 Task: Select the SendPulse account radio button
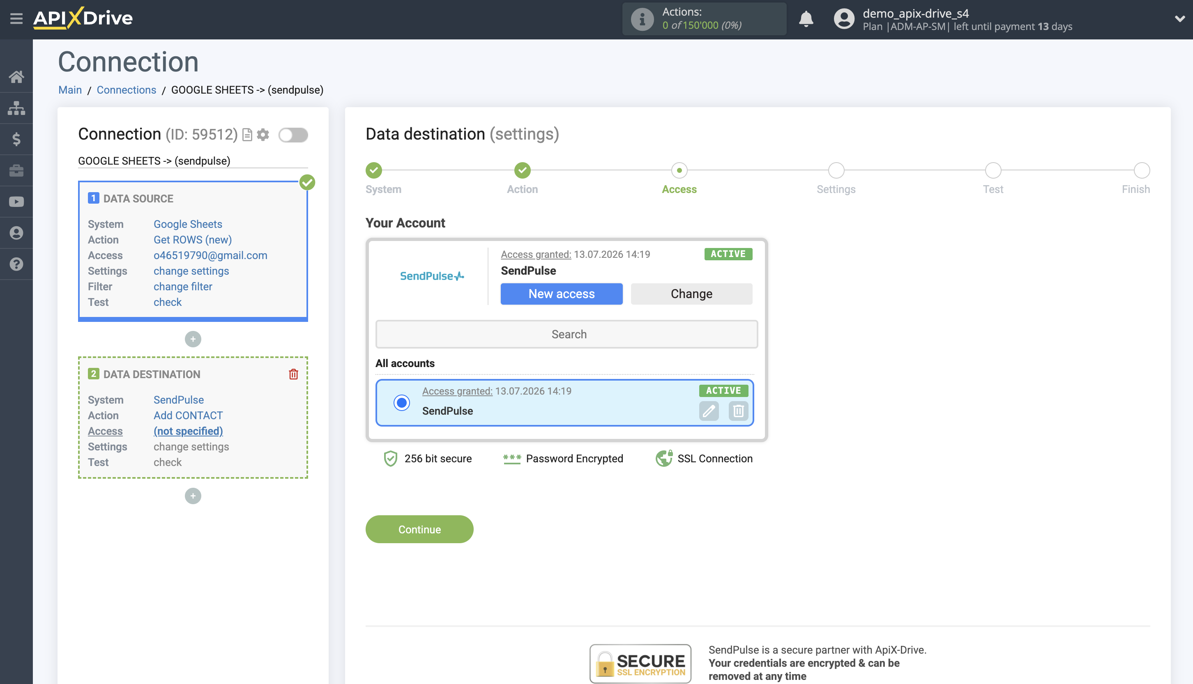(x=401, y=403)
